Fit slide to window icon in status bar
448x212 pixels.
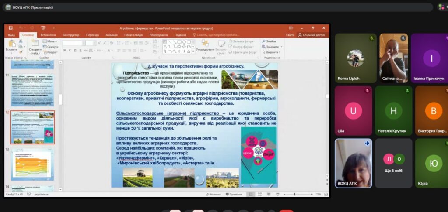[325, 195]
